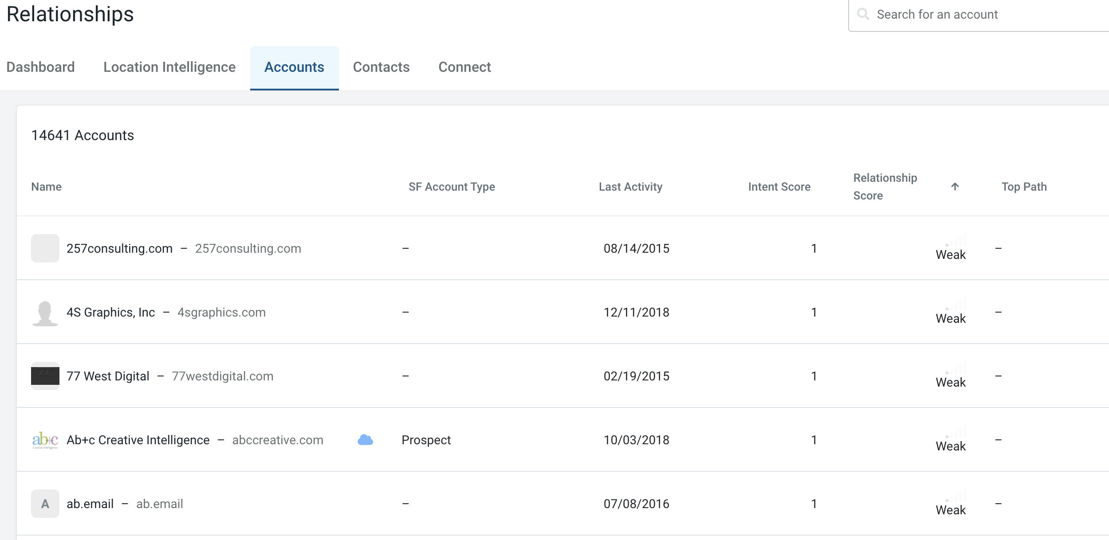Sort by the Last Activity column header

click(x=630, y=187)
